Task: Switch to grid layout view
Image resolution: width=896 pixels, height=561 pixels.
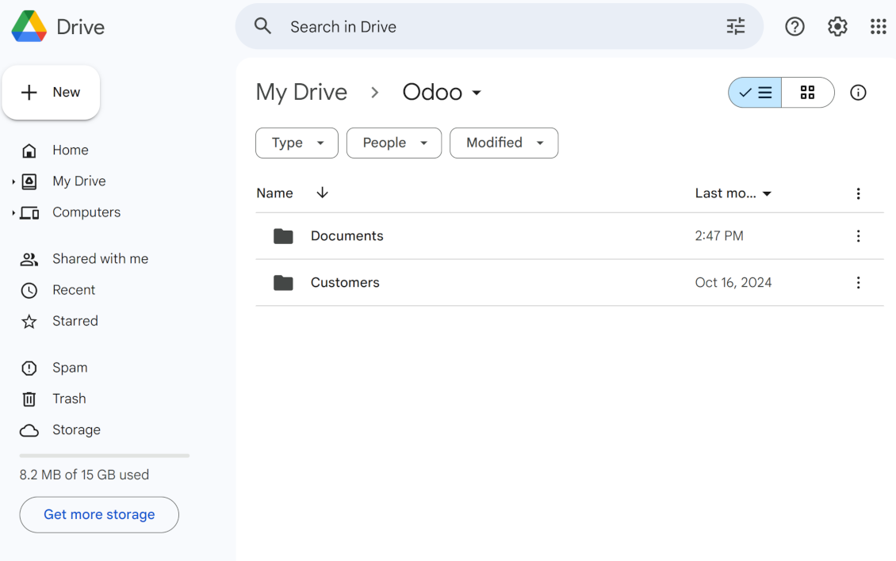Action: pyautogui.click(x=807, y=93)
